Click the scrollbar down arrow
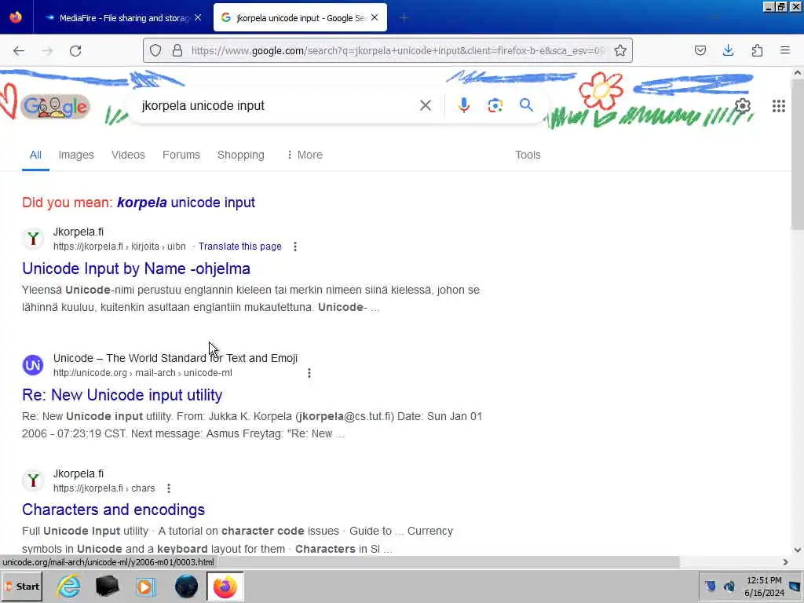The width and height of the screenshot is (804, 603). tap(797, 550)
